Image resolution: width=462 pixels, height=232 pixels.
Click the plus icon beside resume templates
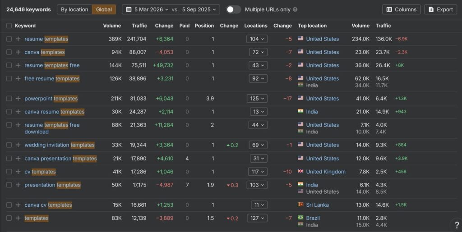(x=18, y=39)
